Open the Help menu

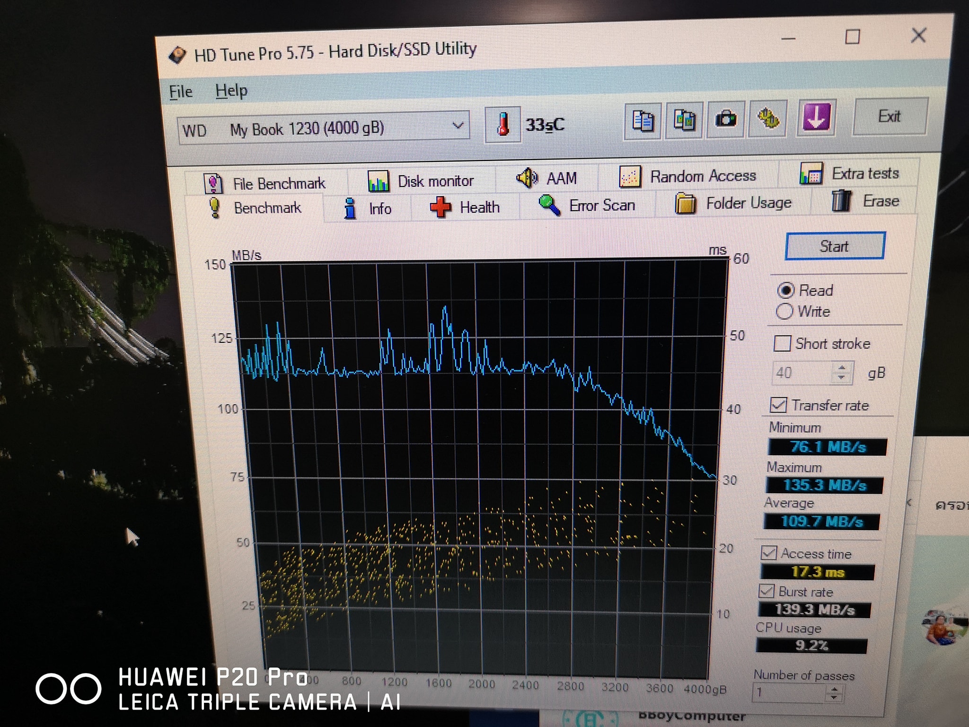tap(231, 90)
